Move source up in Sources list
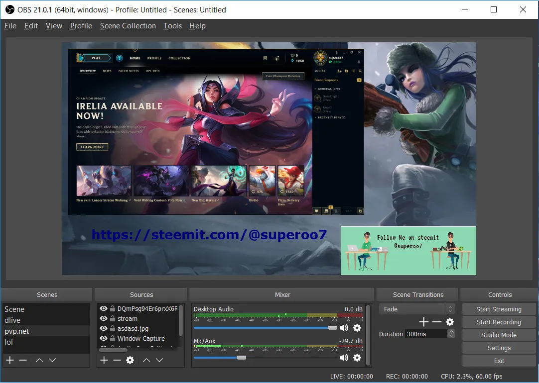 point(146,360)
